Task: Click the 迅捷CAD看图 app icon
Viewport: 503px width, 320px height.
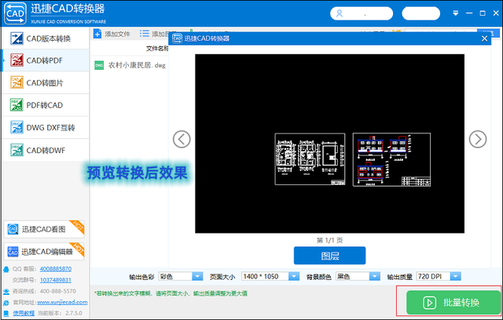Action: [13, 229]
